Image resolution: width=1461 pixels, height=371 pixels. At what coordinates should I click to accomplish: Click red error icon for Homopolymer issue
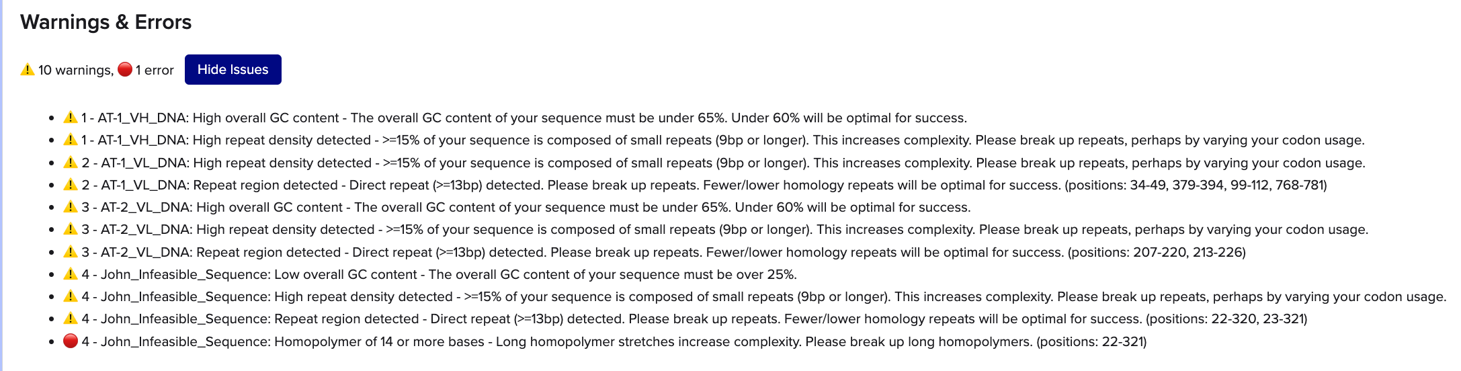click(71, 341)
